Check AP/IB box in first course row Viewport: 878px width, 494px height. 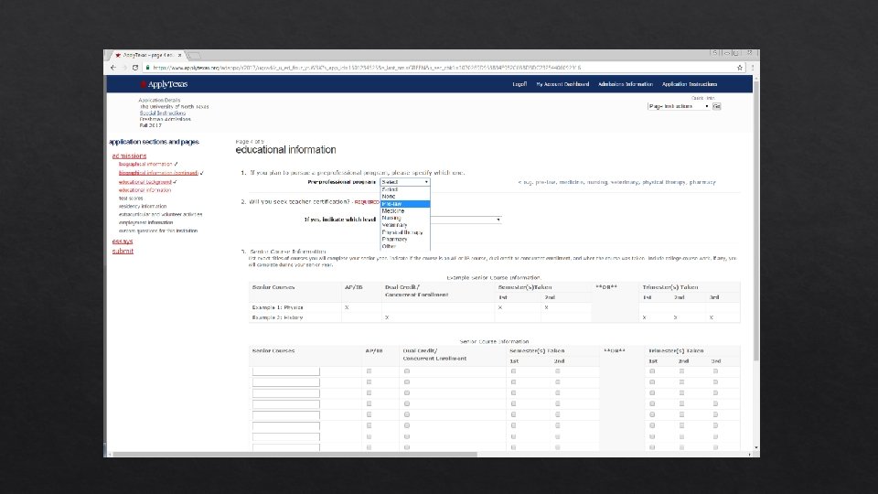369,371
